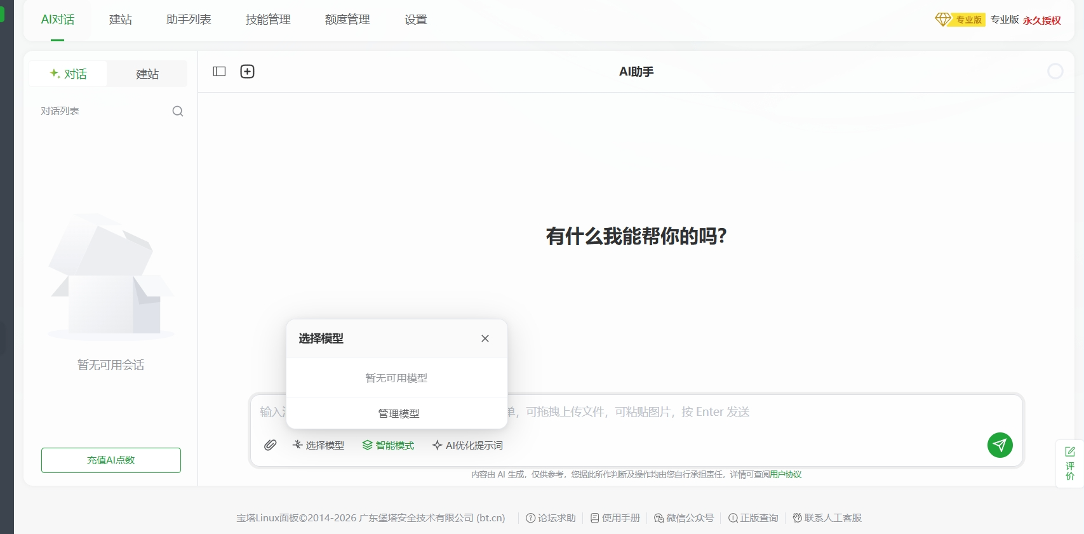
Task: Open the 用户协议 link
Action: pyautogui.click(x=786, y=474)
